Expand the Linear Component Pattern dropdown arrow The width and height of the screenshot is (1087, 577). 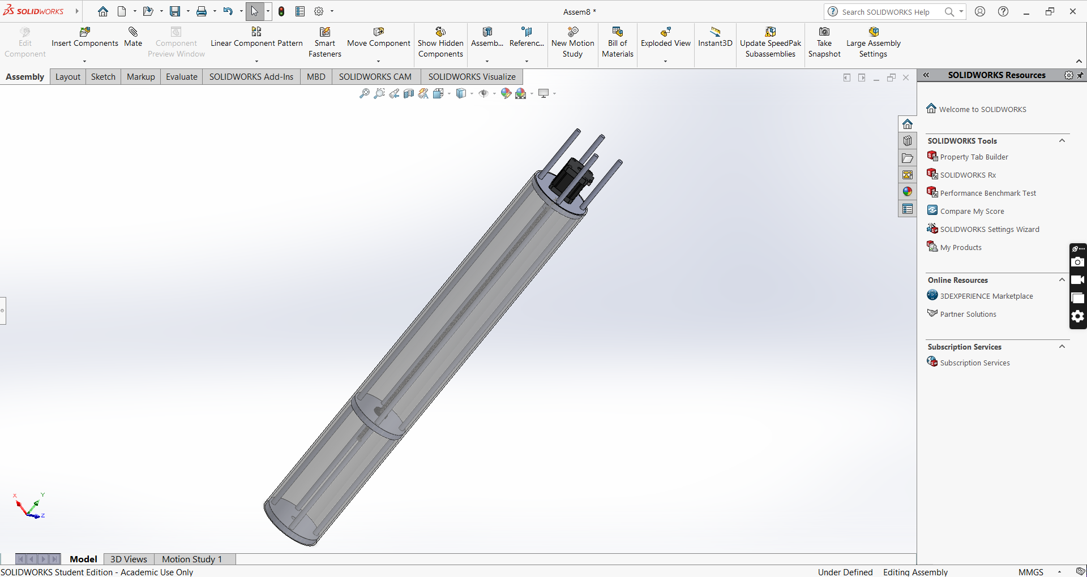click(x=256, y=61)
